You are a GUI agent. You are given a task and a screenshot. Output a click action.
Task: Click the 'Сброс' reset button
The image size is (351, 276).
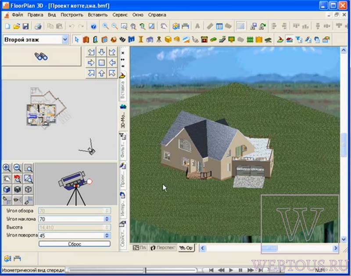pos(75,244)
